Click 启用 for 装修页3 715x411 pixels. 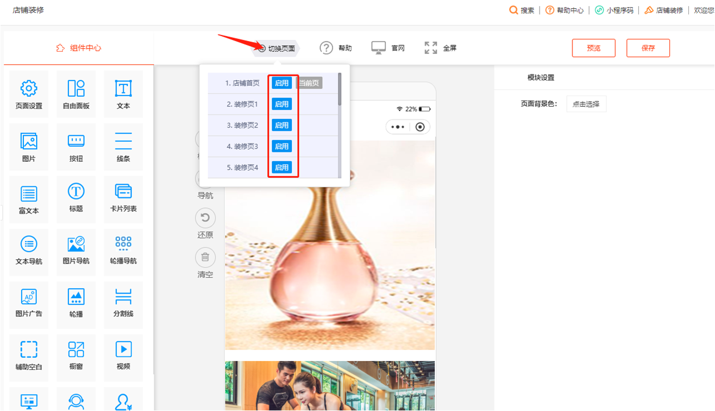282,146
